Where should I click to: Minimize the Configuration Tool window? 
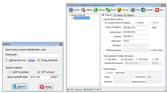coord(153,5)
